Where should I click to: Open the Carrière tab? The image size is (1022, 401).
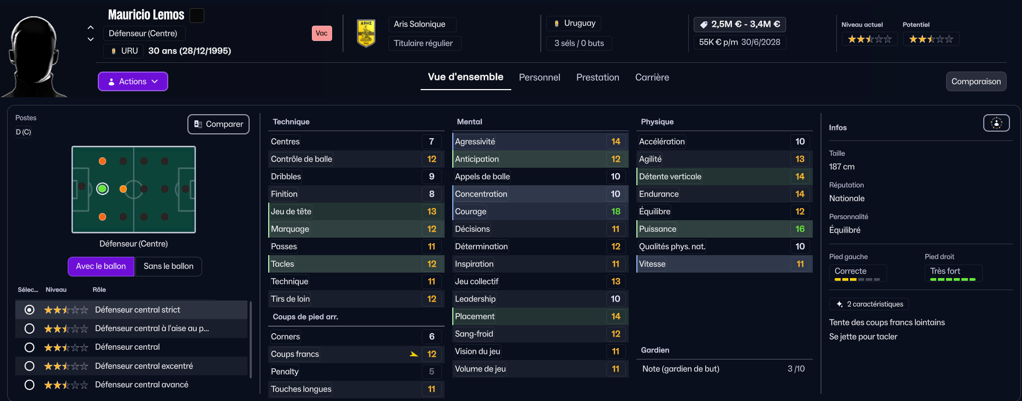click(652, 78)
